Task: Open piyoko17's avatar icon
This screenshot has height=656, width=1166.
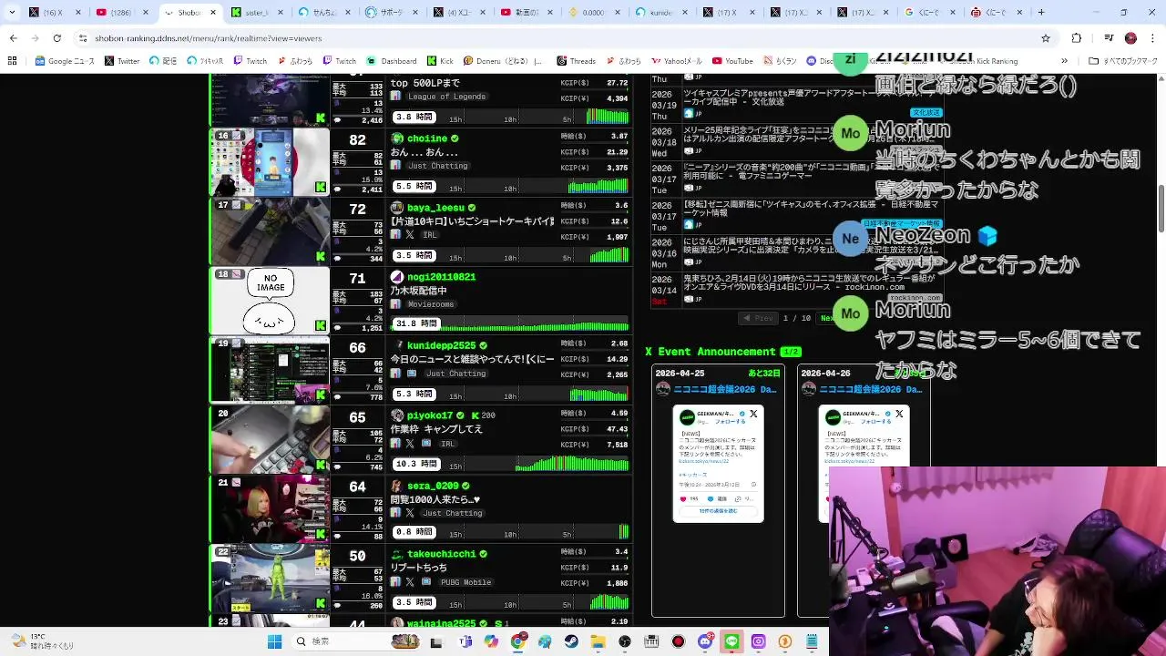Action: coord(396,415)
